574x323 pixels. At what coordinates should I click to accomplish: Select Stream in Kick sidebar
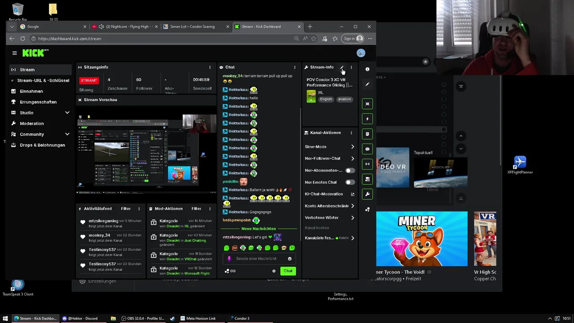[40, 70]
